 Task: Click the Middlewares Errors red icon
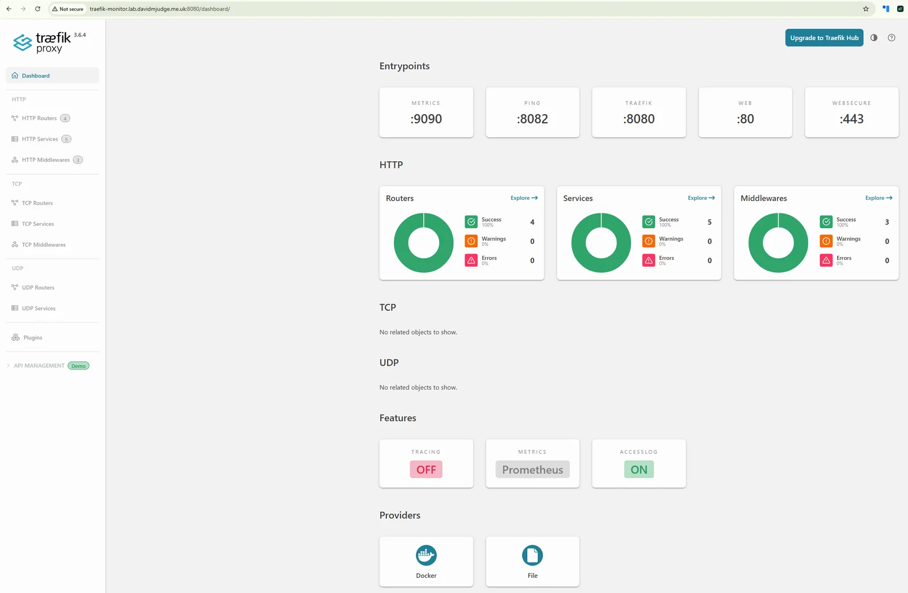[x=826, y=260]
